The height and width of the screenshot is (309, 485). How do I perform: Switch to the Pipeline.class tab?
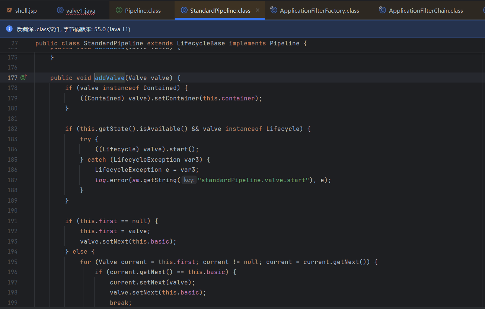[x=143, y=11]
